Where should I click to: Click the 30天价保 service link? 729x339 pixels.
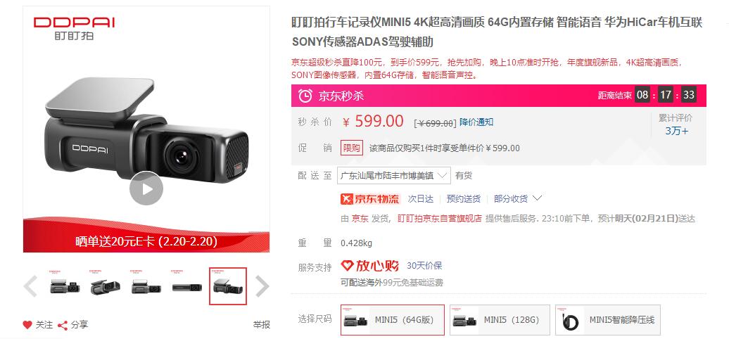click(x=424, y=266)
